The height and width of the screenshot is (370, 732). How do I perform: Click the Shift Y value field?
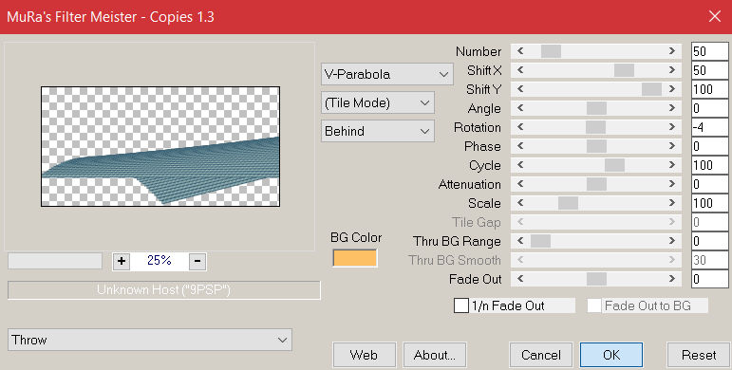point(709,89)
